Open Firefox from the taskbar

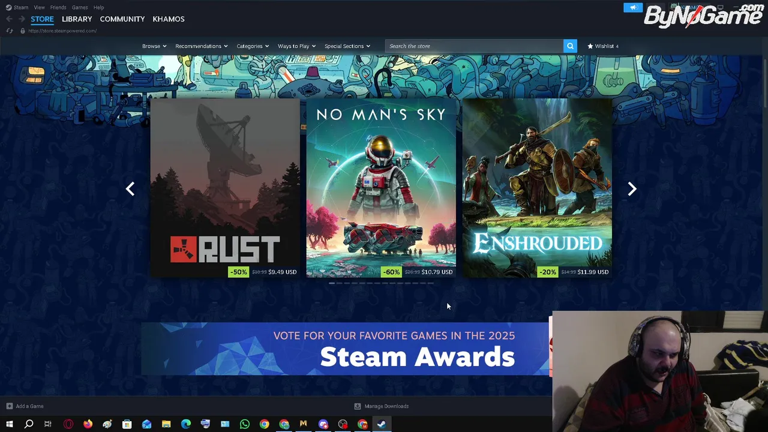tap(88, 424)
